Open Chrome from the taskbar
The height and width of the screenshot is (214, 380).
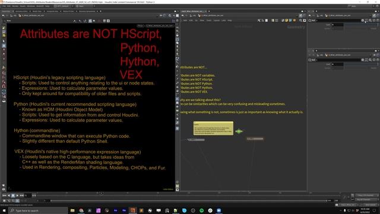pyautogui.click(x=81, y=210)
